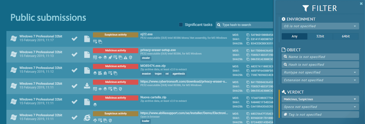Open the nj22.exe submission
Image resolution: width=365 pixels, height=124 pixels.
pyautogui.click(x=146, y=34)
